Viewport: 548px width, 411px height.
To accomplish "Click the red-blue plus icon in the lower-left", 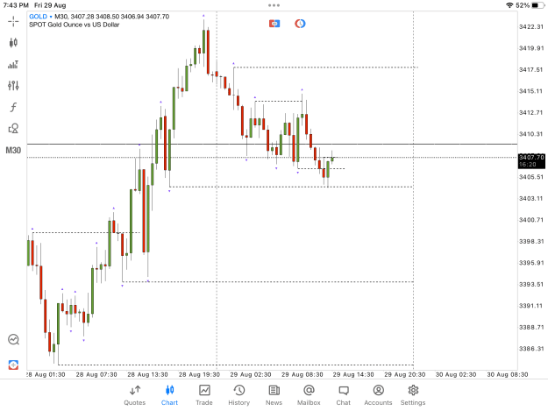I will pos(13,365).
